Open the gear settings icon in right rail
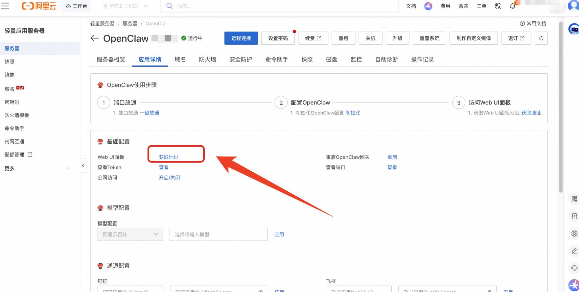Viewport: 579px width, 292px height. (x=574, y=233)
